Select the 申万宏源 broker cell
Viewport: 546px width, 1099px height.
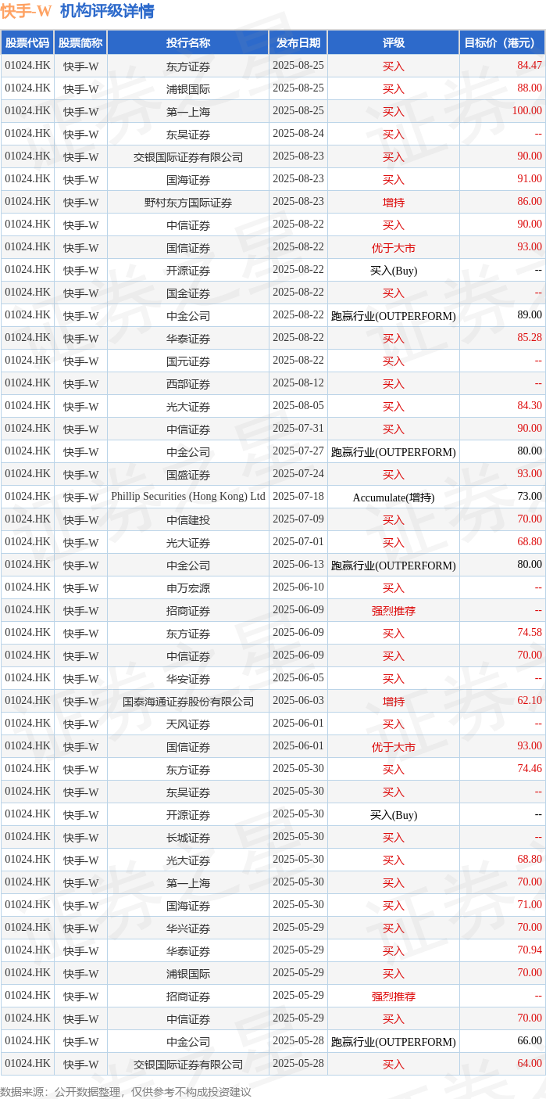(188, 588)
